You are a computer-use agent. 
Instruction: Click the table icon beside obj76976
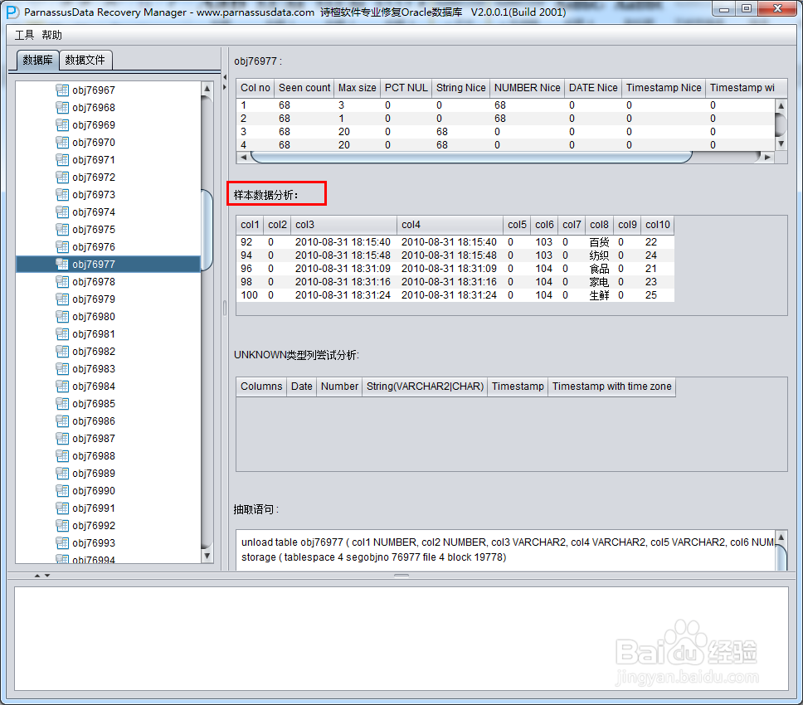(62, 247)
